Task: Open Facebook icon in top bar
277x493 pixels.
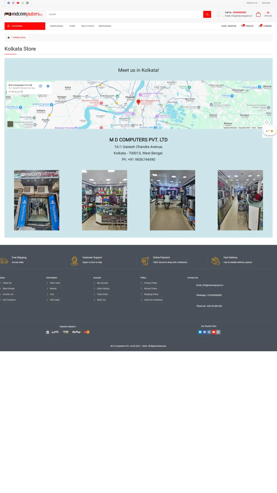Action: [9, 3]
